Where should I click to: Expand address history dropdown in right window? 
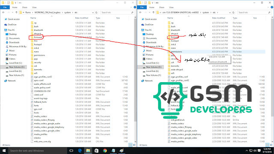tap(230, 12)
